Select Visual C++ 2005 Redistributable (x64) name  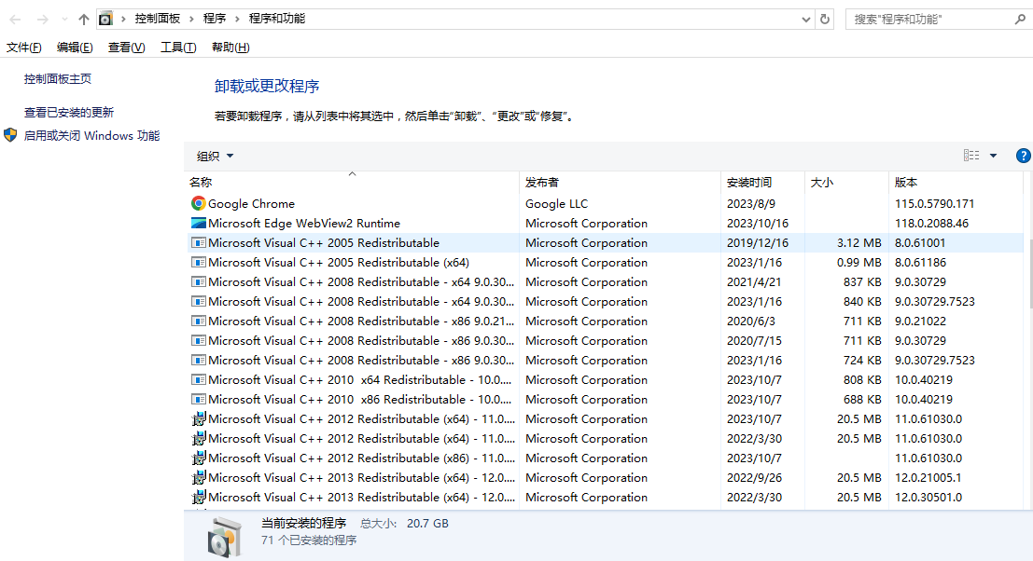pos(339,263)
